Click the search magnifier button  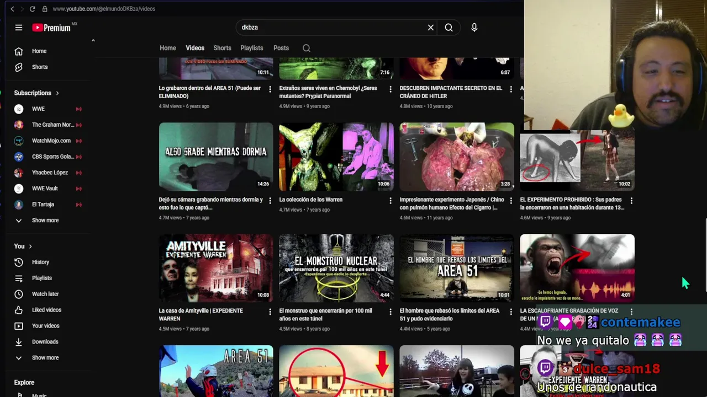(x=449, y=28)
